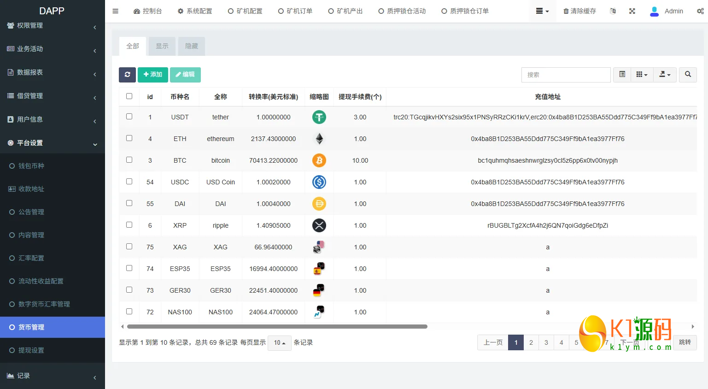Click the 清除缓存 clear cache button
Image resolution: width=708 pixels, height=389 pixels.
[x=580, y=11]
